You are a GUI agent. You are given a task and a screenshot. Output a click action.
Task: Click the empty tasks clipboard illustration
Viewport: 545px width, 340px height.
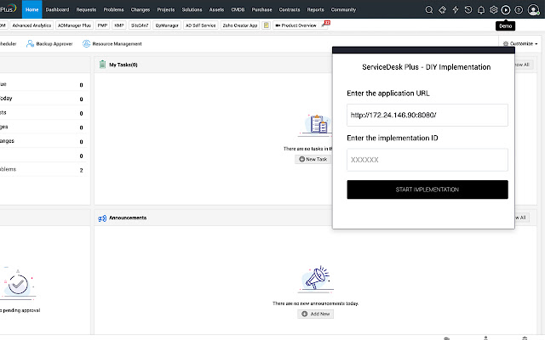tap(316, 124)
